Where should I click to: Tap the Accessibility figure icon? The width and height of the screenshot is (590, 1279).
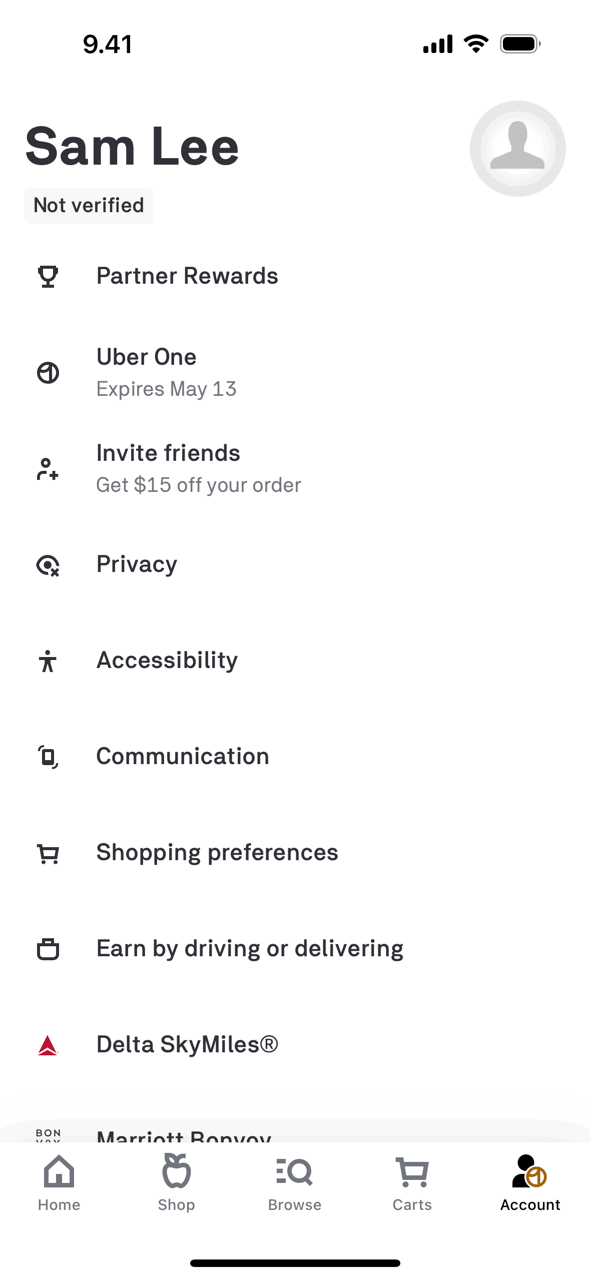tap(48, 661)
